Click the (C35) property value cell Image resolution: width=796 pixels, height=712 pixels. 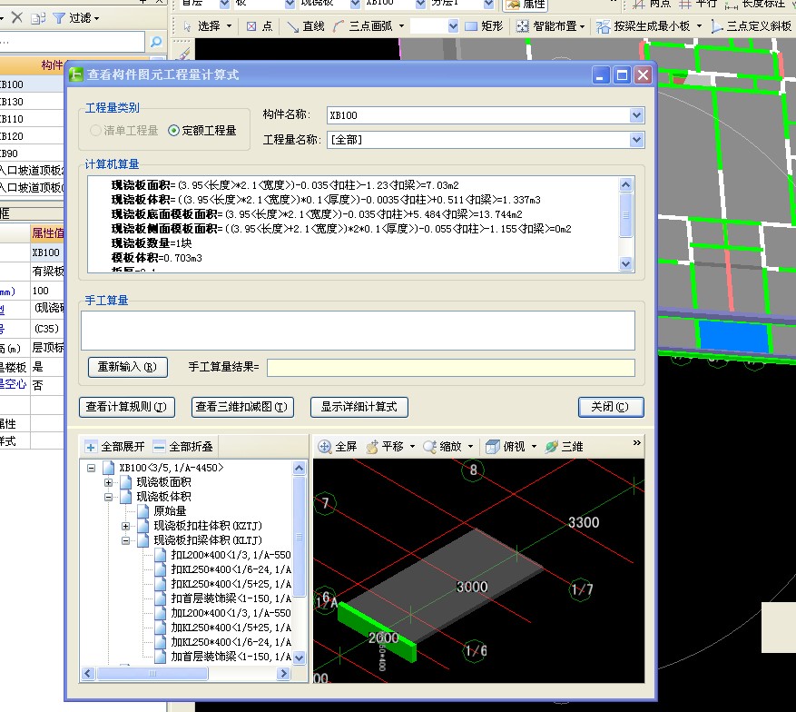(46, 329)
